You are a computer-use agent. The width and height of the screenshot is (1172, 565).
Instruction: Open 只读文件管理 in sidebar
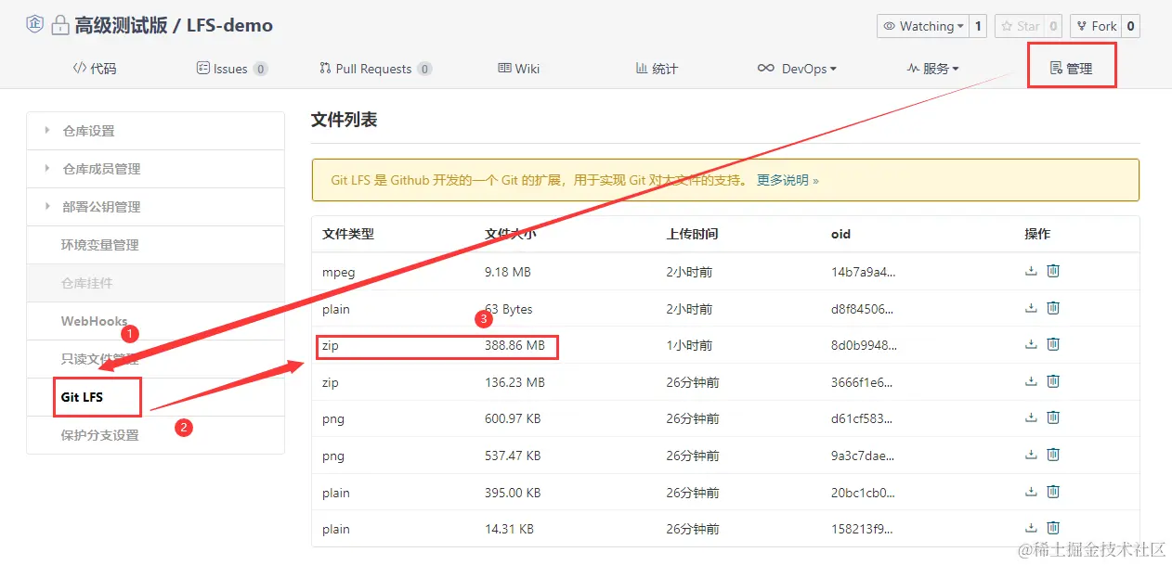point(155,359)
